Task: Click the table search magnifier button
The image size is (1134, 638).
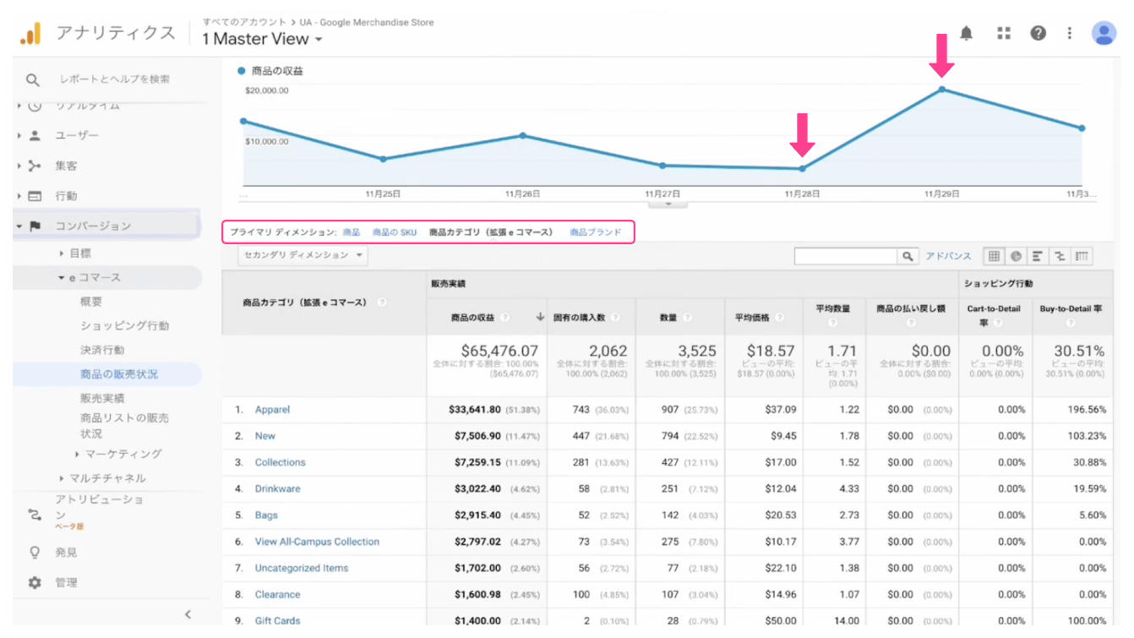Action: [908, 256]
